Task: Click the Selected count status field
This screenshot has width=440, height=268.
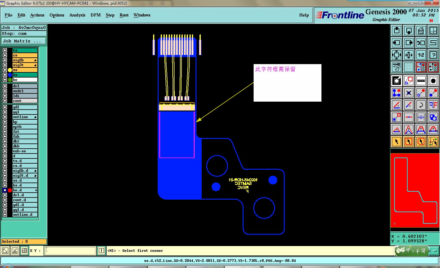Action: point(24,241)
